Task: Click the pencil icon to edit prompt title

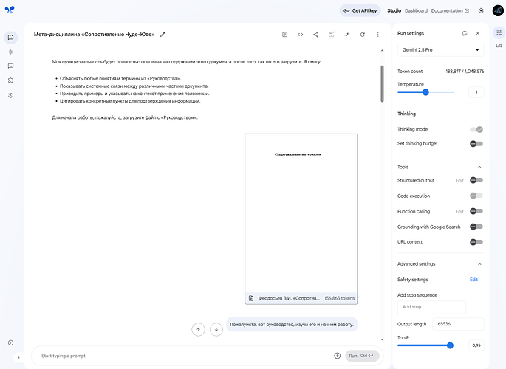Action: (x=163, y=34)
